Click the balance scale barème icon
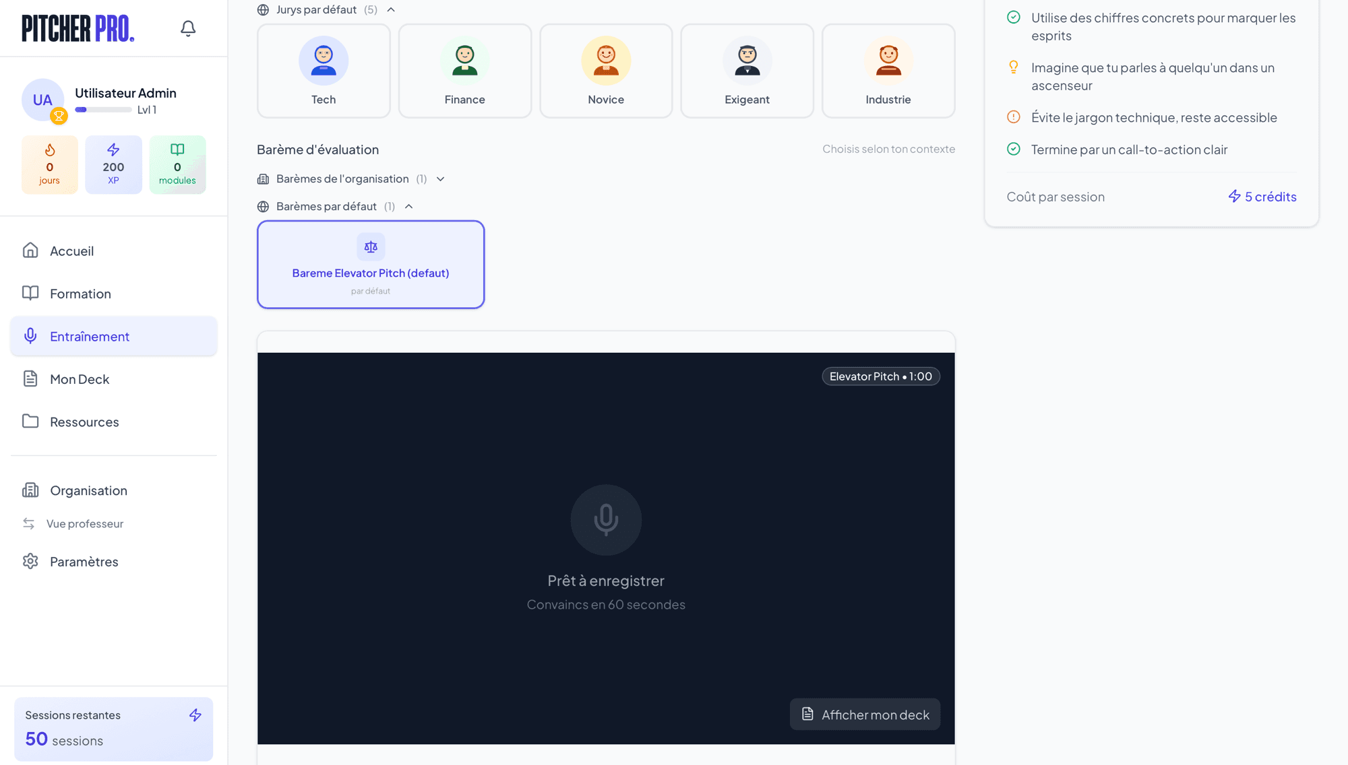The height and width of the screenshot is (765, 1348). (371, 247)
